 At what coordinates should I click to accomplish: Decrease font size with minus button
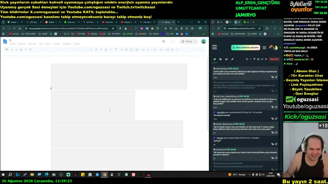[81, 50]
